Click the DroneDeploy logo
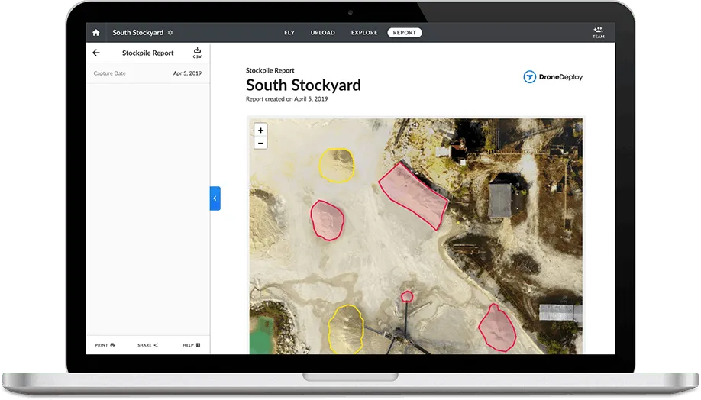This screenshot has width=701, height=400. (553, 77)
